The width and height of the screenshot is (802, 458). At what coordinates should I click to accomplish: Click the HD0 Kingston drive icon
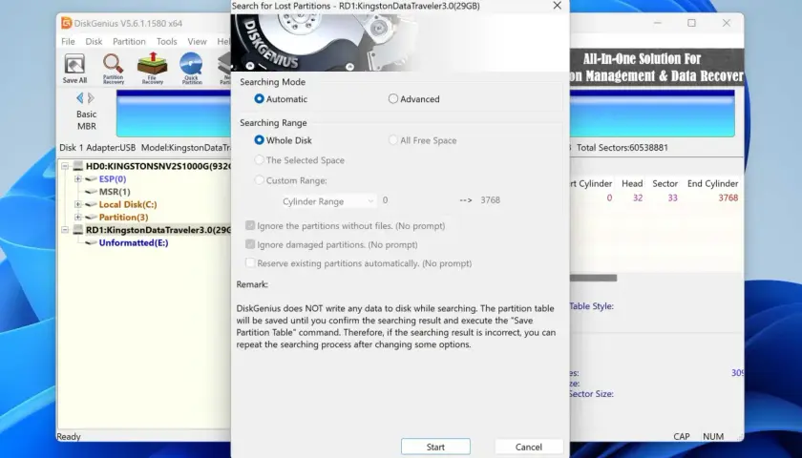(78, 166)
